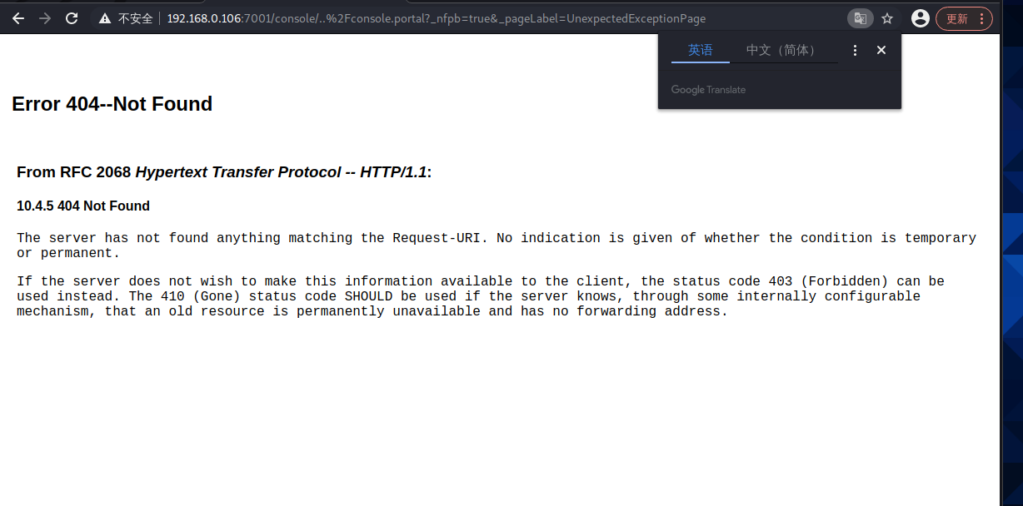1023x506 pixels.
Task: Click the Google Translate label in the popup
Action: pyautogui.click(x=708, y=90)
